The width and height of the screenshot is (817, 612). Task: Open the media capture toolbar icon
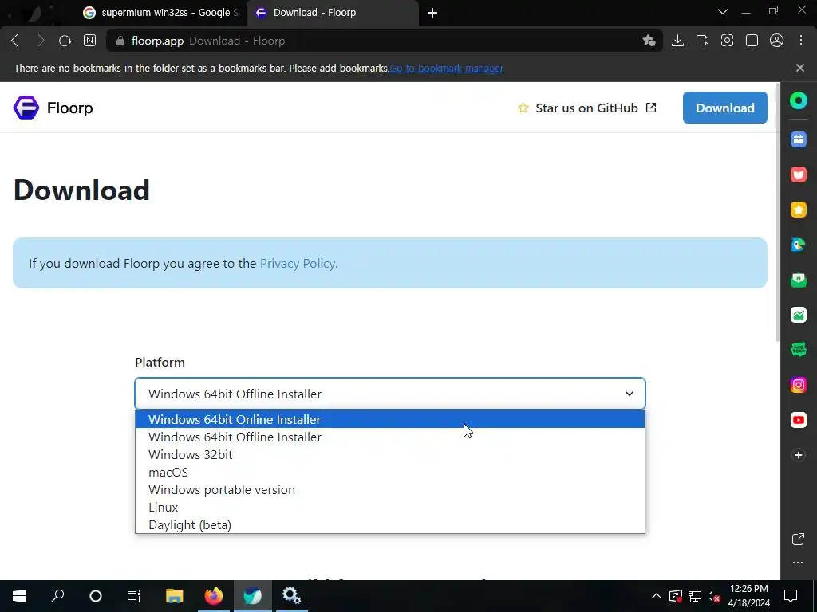(x=702, y=41)
